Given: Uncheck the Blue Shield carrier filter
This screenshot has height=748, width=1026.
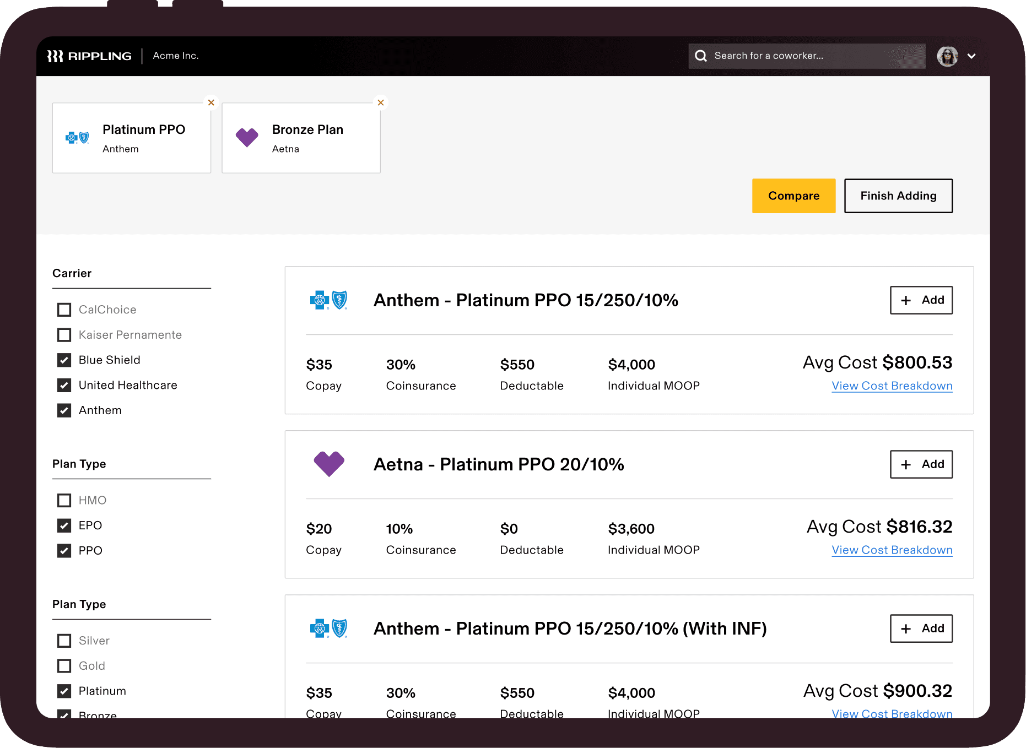Looking at the screenshot, I should [64, 360].
